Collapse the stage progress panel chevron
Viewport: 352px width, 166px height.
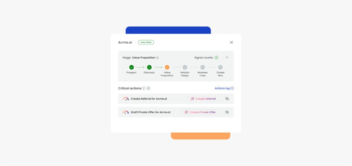point(227,58)
